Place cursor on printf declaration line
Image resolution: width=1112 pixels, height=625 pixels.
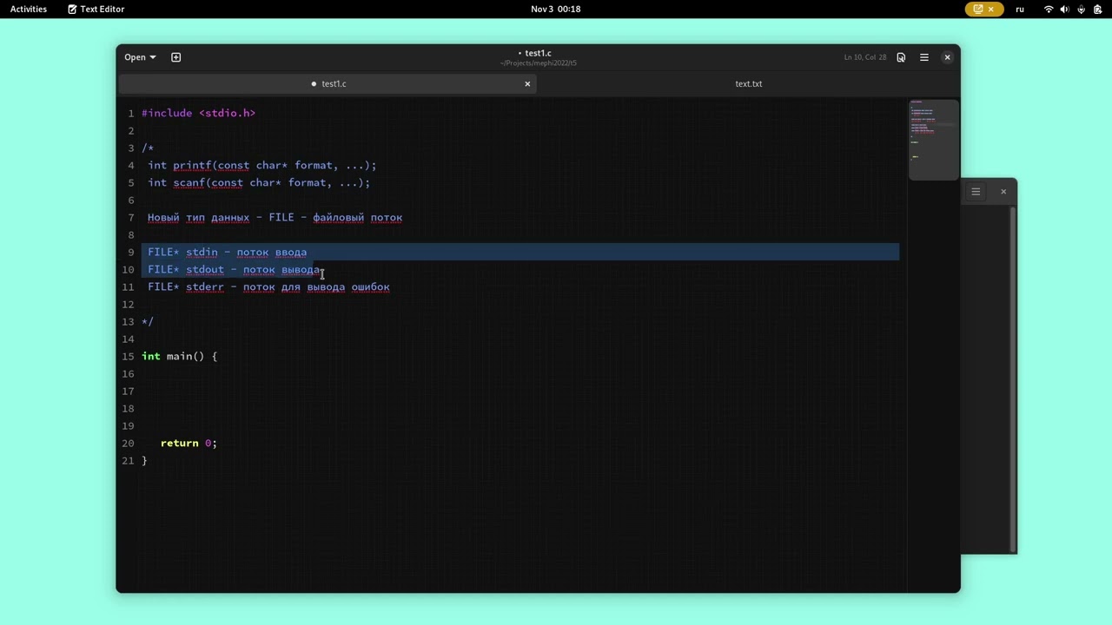[x=261, y=165]
